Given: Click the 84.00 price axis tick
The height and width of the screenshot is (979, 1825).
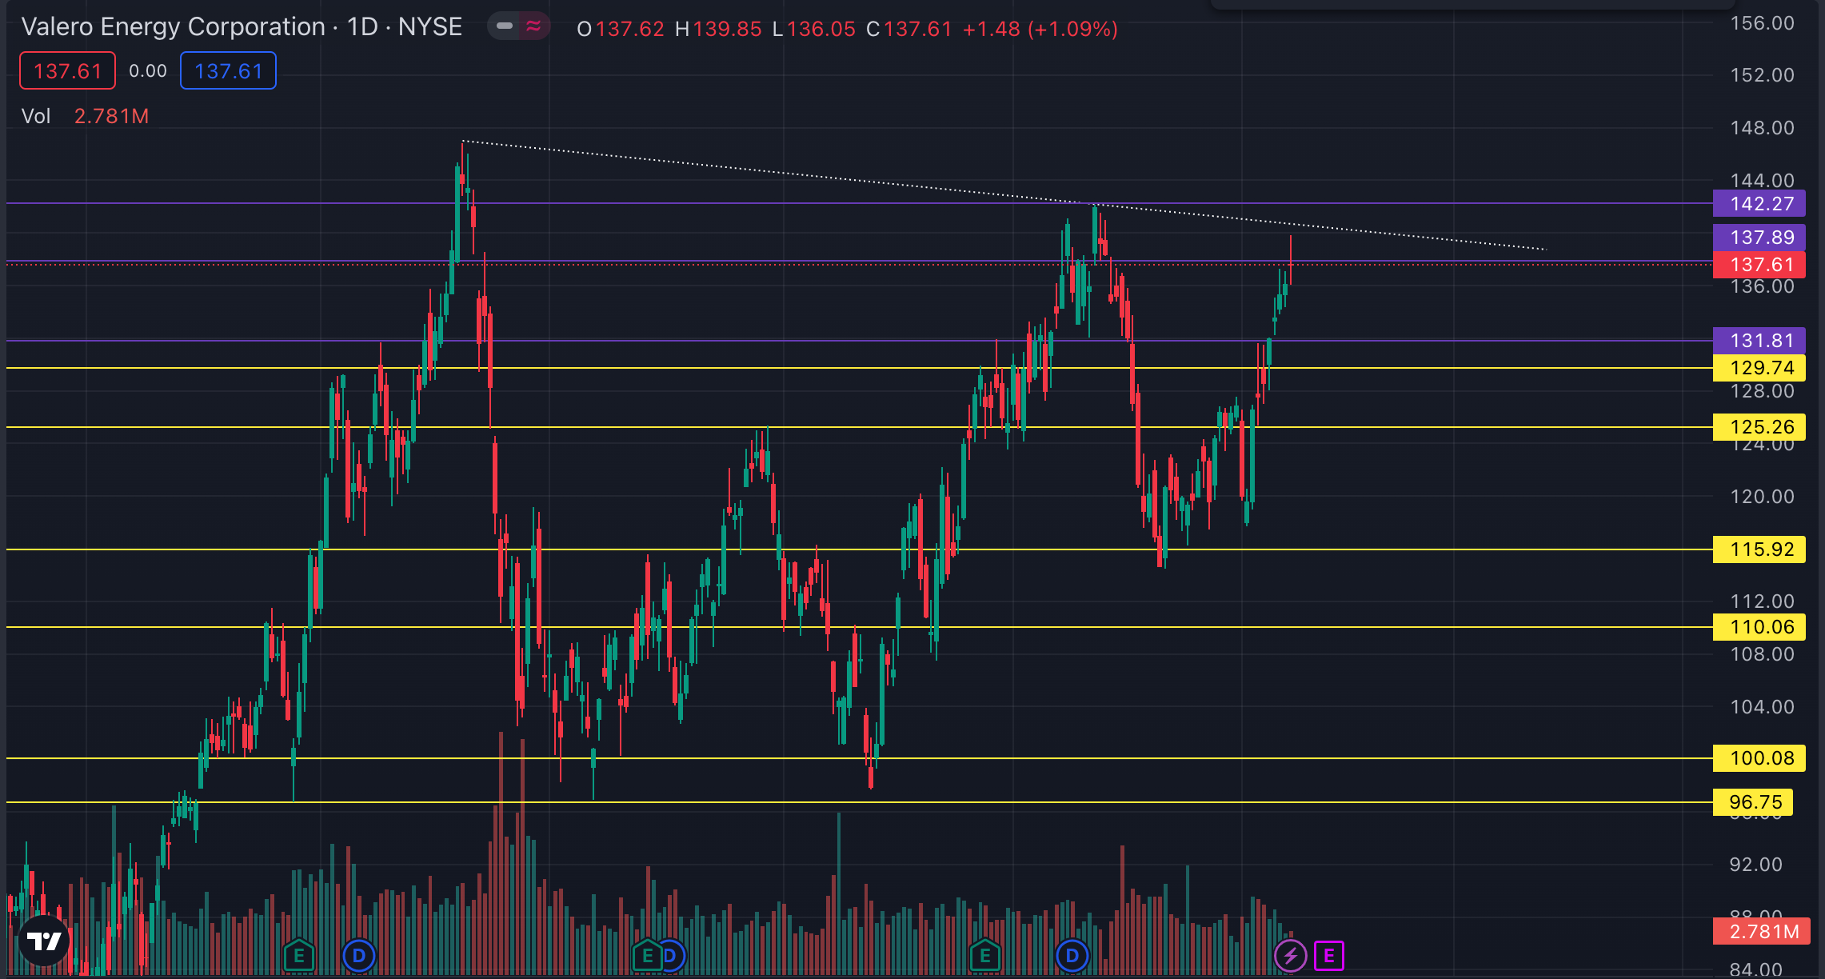Looking at the screenshot, I should point(1755,969).
